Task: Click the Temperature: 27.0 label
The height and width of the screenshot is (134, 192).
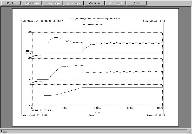Action: (154, 21)
